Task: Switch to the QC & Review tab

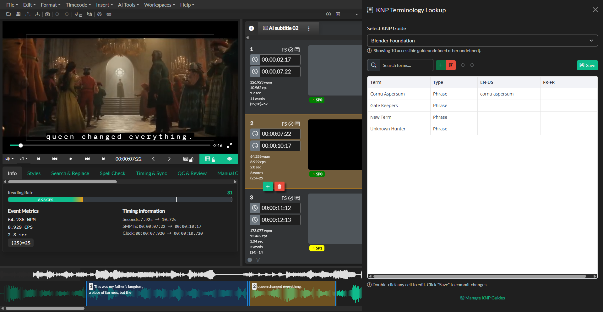Action: 192,173
